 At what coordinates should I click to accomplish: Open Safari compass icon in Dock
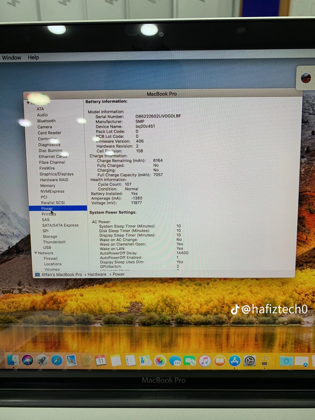point(57,360)
